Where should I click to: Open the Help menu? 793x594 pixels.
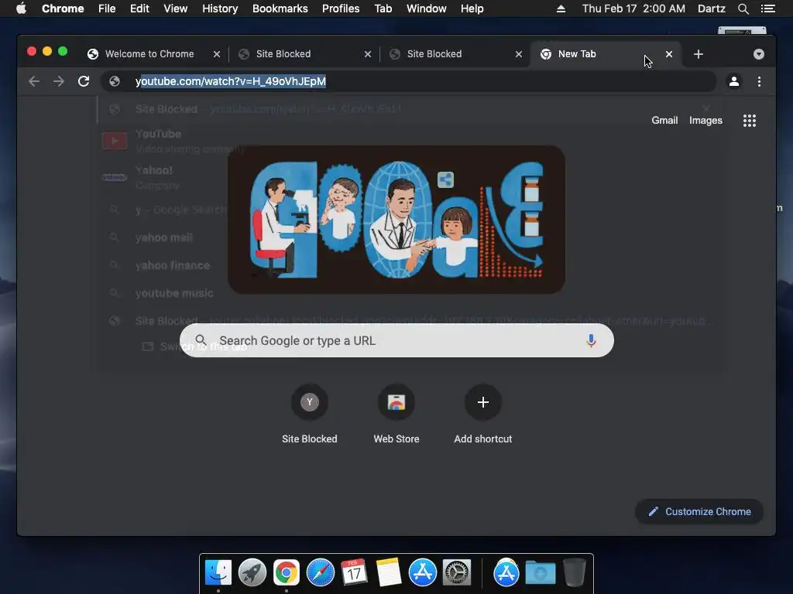coord(472,9)
